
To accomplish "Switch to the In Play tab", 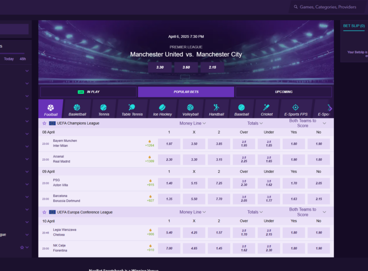I will coord(89,92).
